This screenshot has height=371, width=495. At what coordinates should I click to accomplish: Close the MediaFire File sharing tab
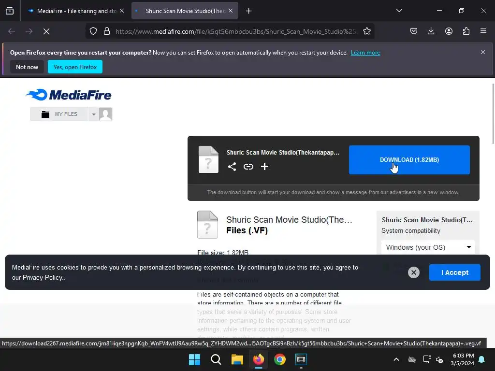coord(122,11)
